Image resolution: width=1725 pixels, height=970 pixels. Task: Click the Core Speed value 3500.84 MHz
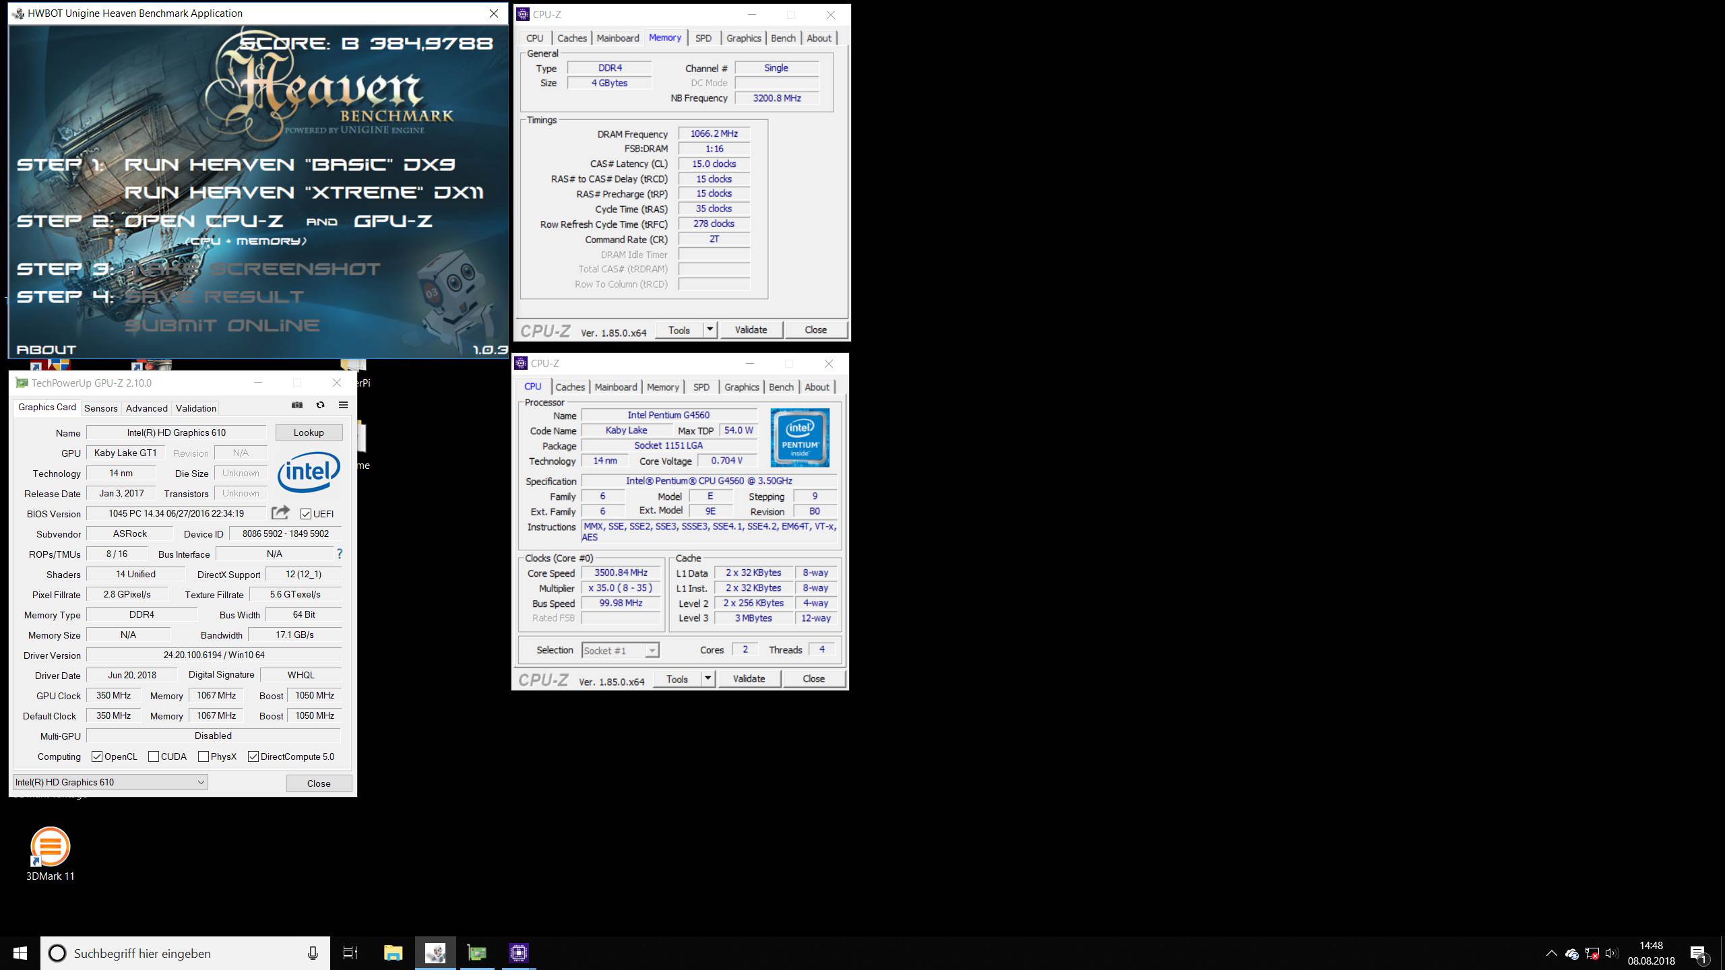pyautogui.click(x=621, y=573)
